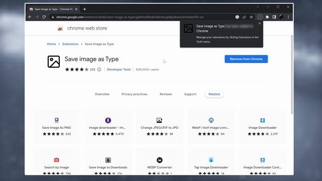Click the extension icon in the added popup
322x181 pixels.
click(188, 29)
